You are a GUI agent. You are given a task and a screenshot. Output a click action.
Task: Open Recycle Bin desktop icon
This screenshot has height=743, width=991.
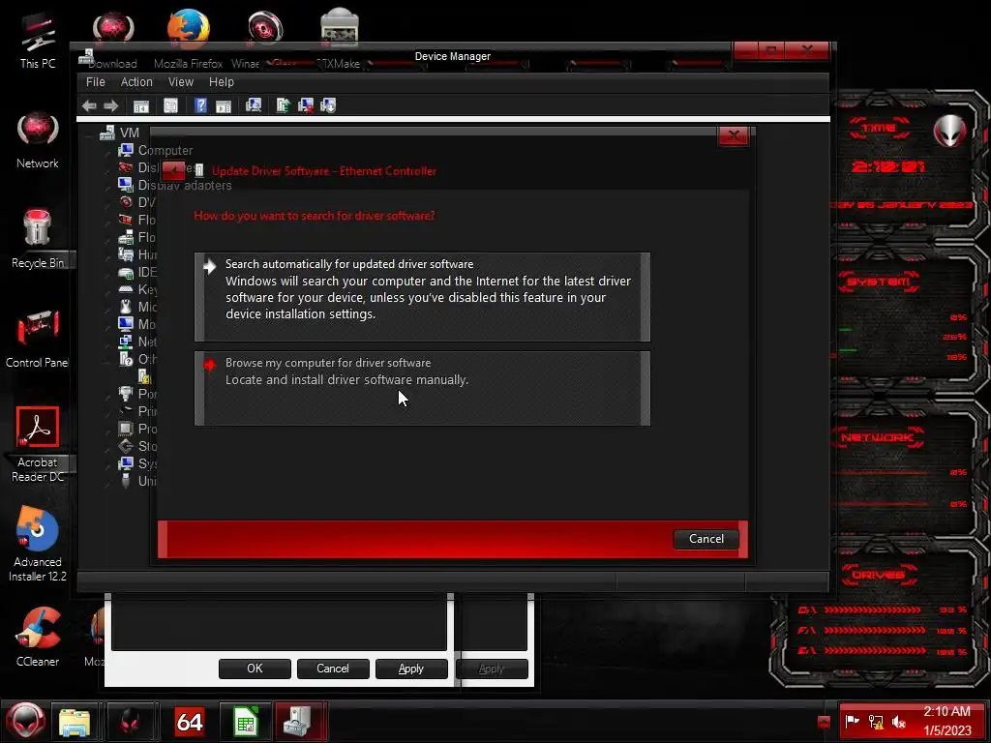pyautogui.click(x=38, y=239)
